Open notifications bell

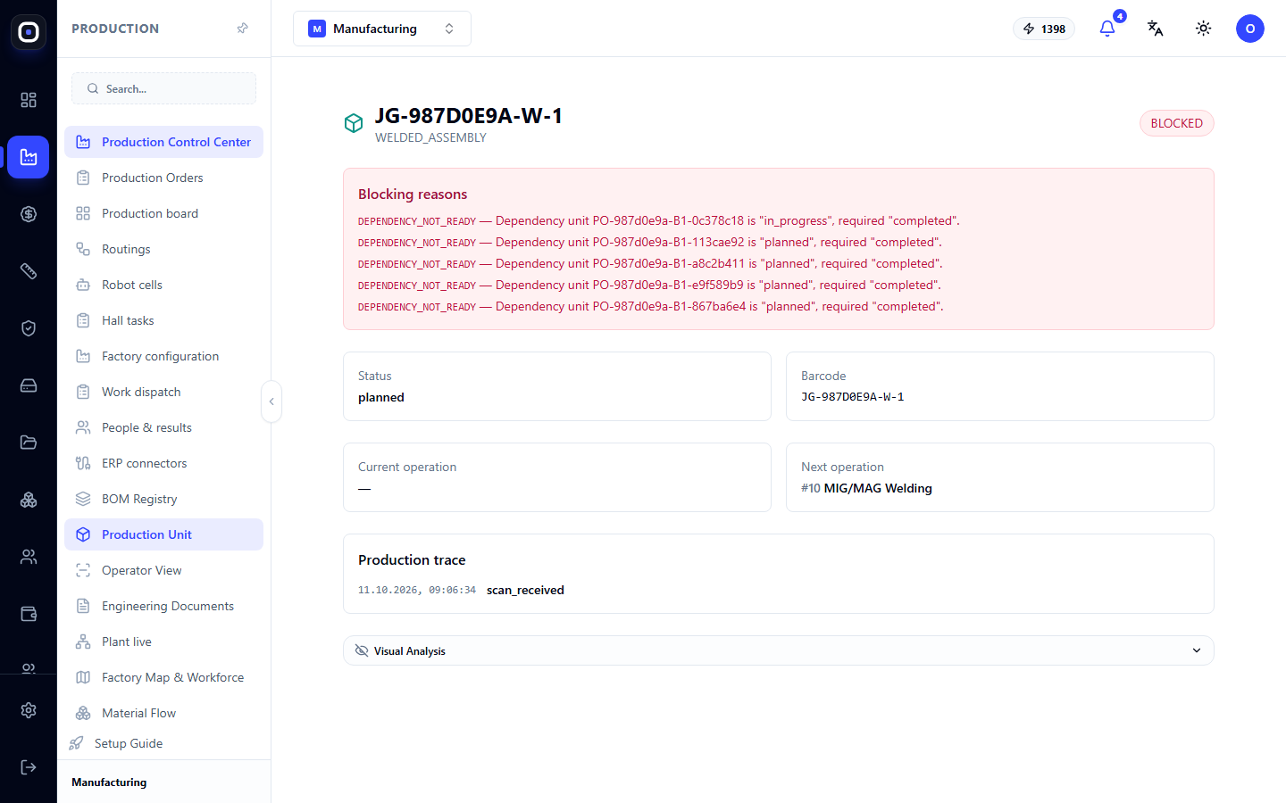click(x=1107, y=29)
